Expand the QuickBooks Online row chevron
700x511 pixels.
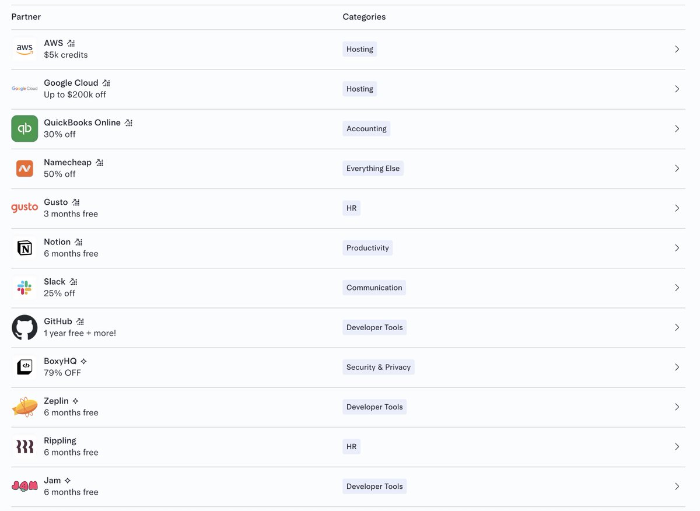(677, 129)
